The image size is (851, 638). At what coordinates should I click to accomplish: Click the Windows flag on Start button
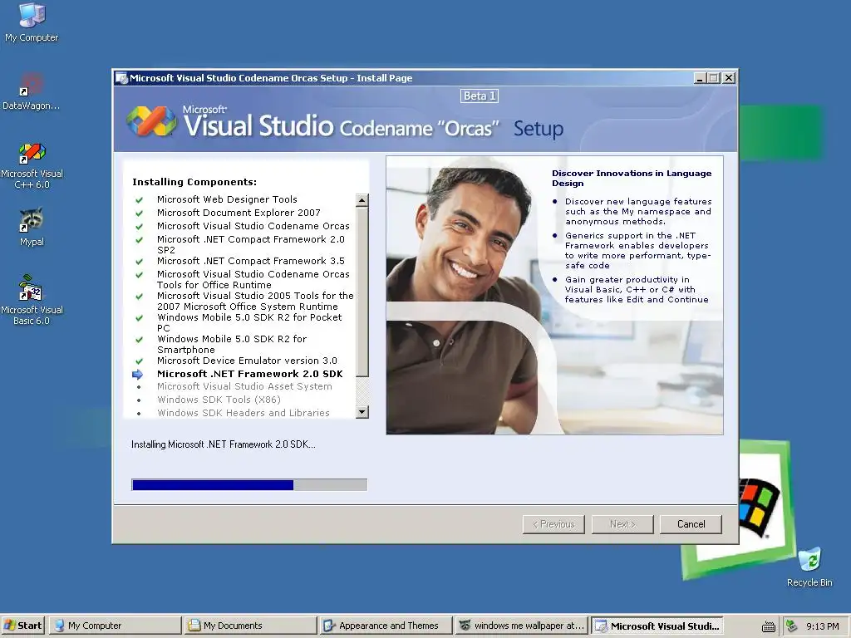point(10,626)
